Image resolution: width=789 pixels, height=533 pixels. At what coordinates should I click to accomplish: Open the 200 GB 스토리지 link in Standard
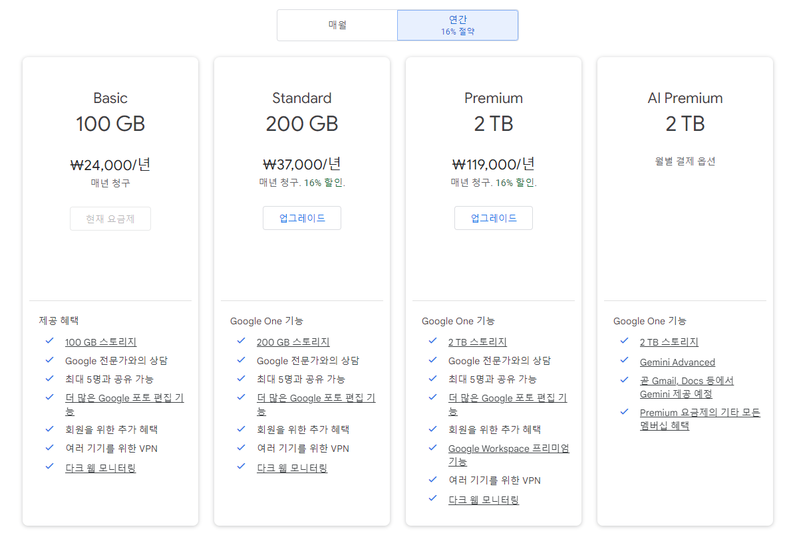pos(293,342)
